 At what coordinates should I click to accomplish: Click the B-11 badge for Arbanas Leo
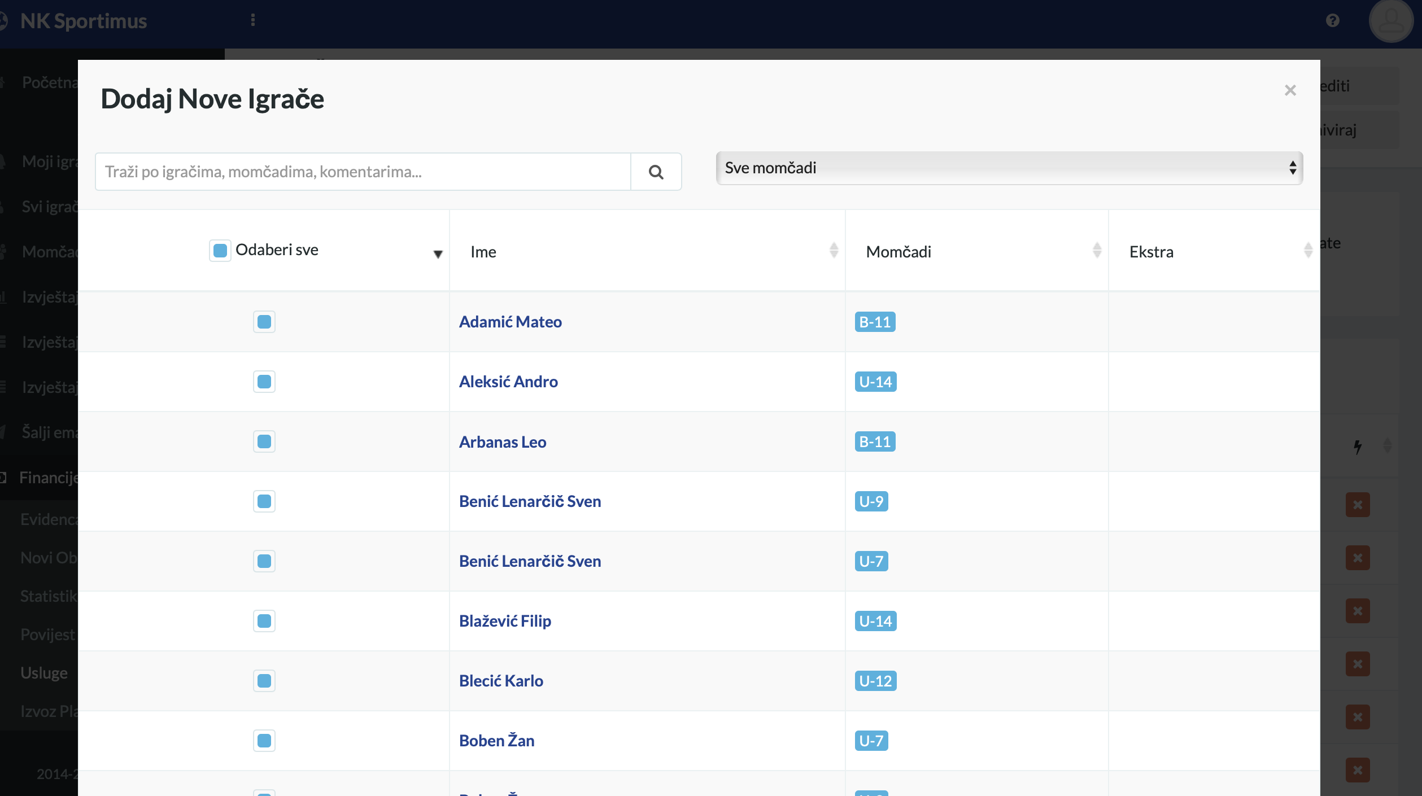875,441
